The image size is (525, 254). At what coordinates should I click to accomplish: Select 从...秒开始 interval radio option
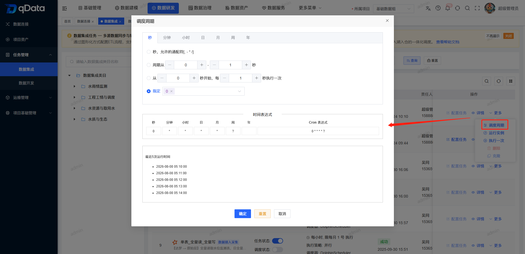(149, 78)
